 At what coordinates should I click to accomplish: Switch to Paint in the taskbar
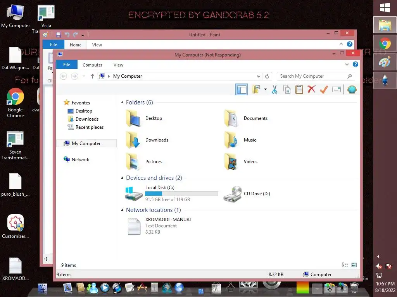coord(385,62)
